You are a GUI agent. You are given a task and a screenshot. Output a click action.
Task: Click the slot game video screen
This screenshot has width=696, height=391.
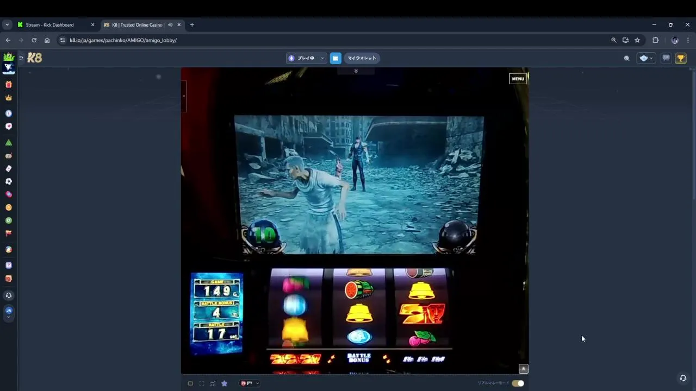click(x=359, y=185)
